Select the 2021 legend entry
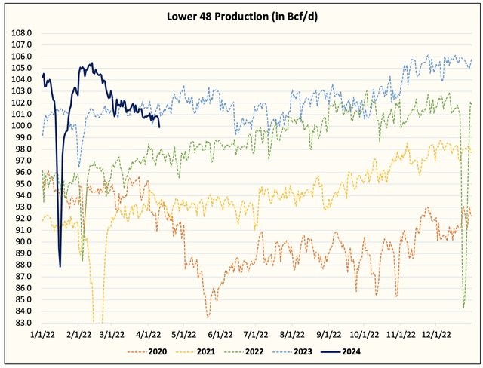The image size is (483, 368). [x=195, y=351]
